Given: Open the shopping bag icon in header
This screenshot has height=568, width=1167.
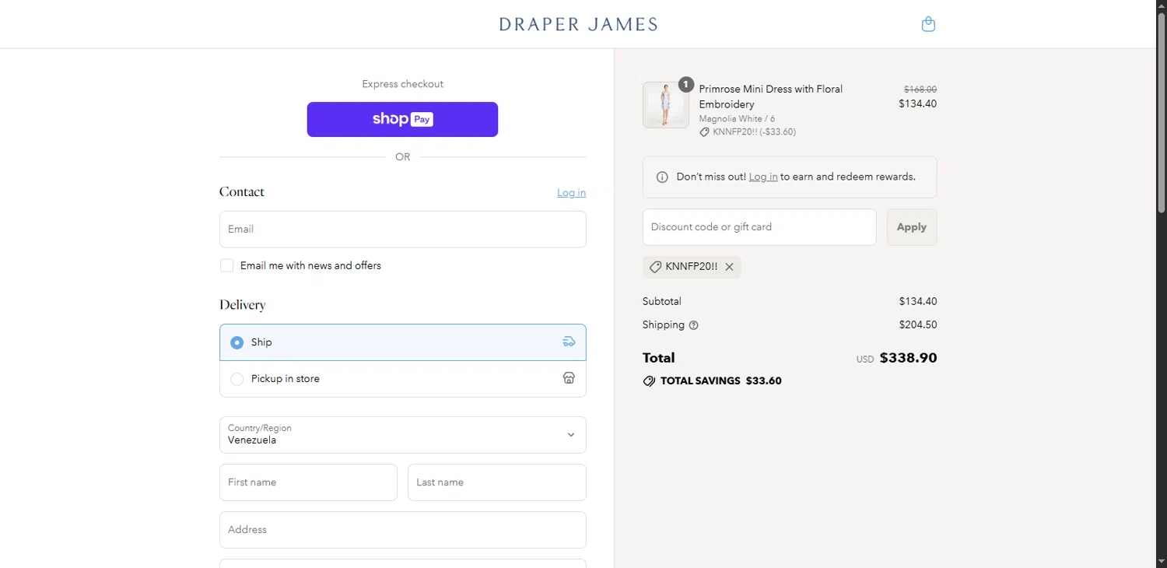Looking at the screenshot, I should coord(928,24).
